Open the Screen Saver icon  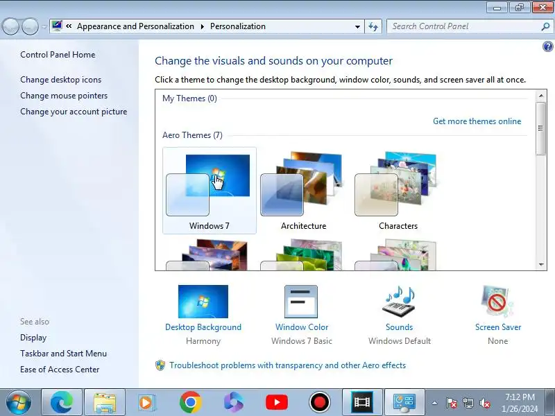pos(497,302)
